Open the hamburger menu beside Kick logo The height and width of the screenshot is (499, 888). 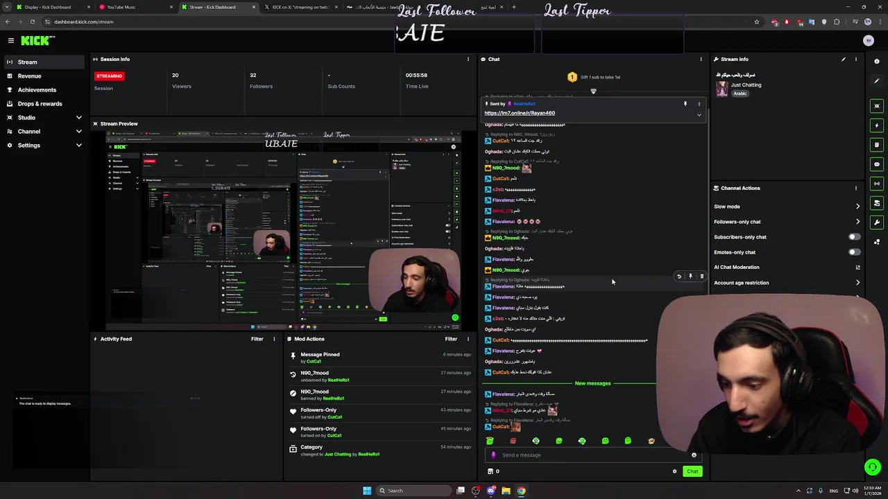click(x=11, y=41)
